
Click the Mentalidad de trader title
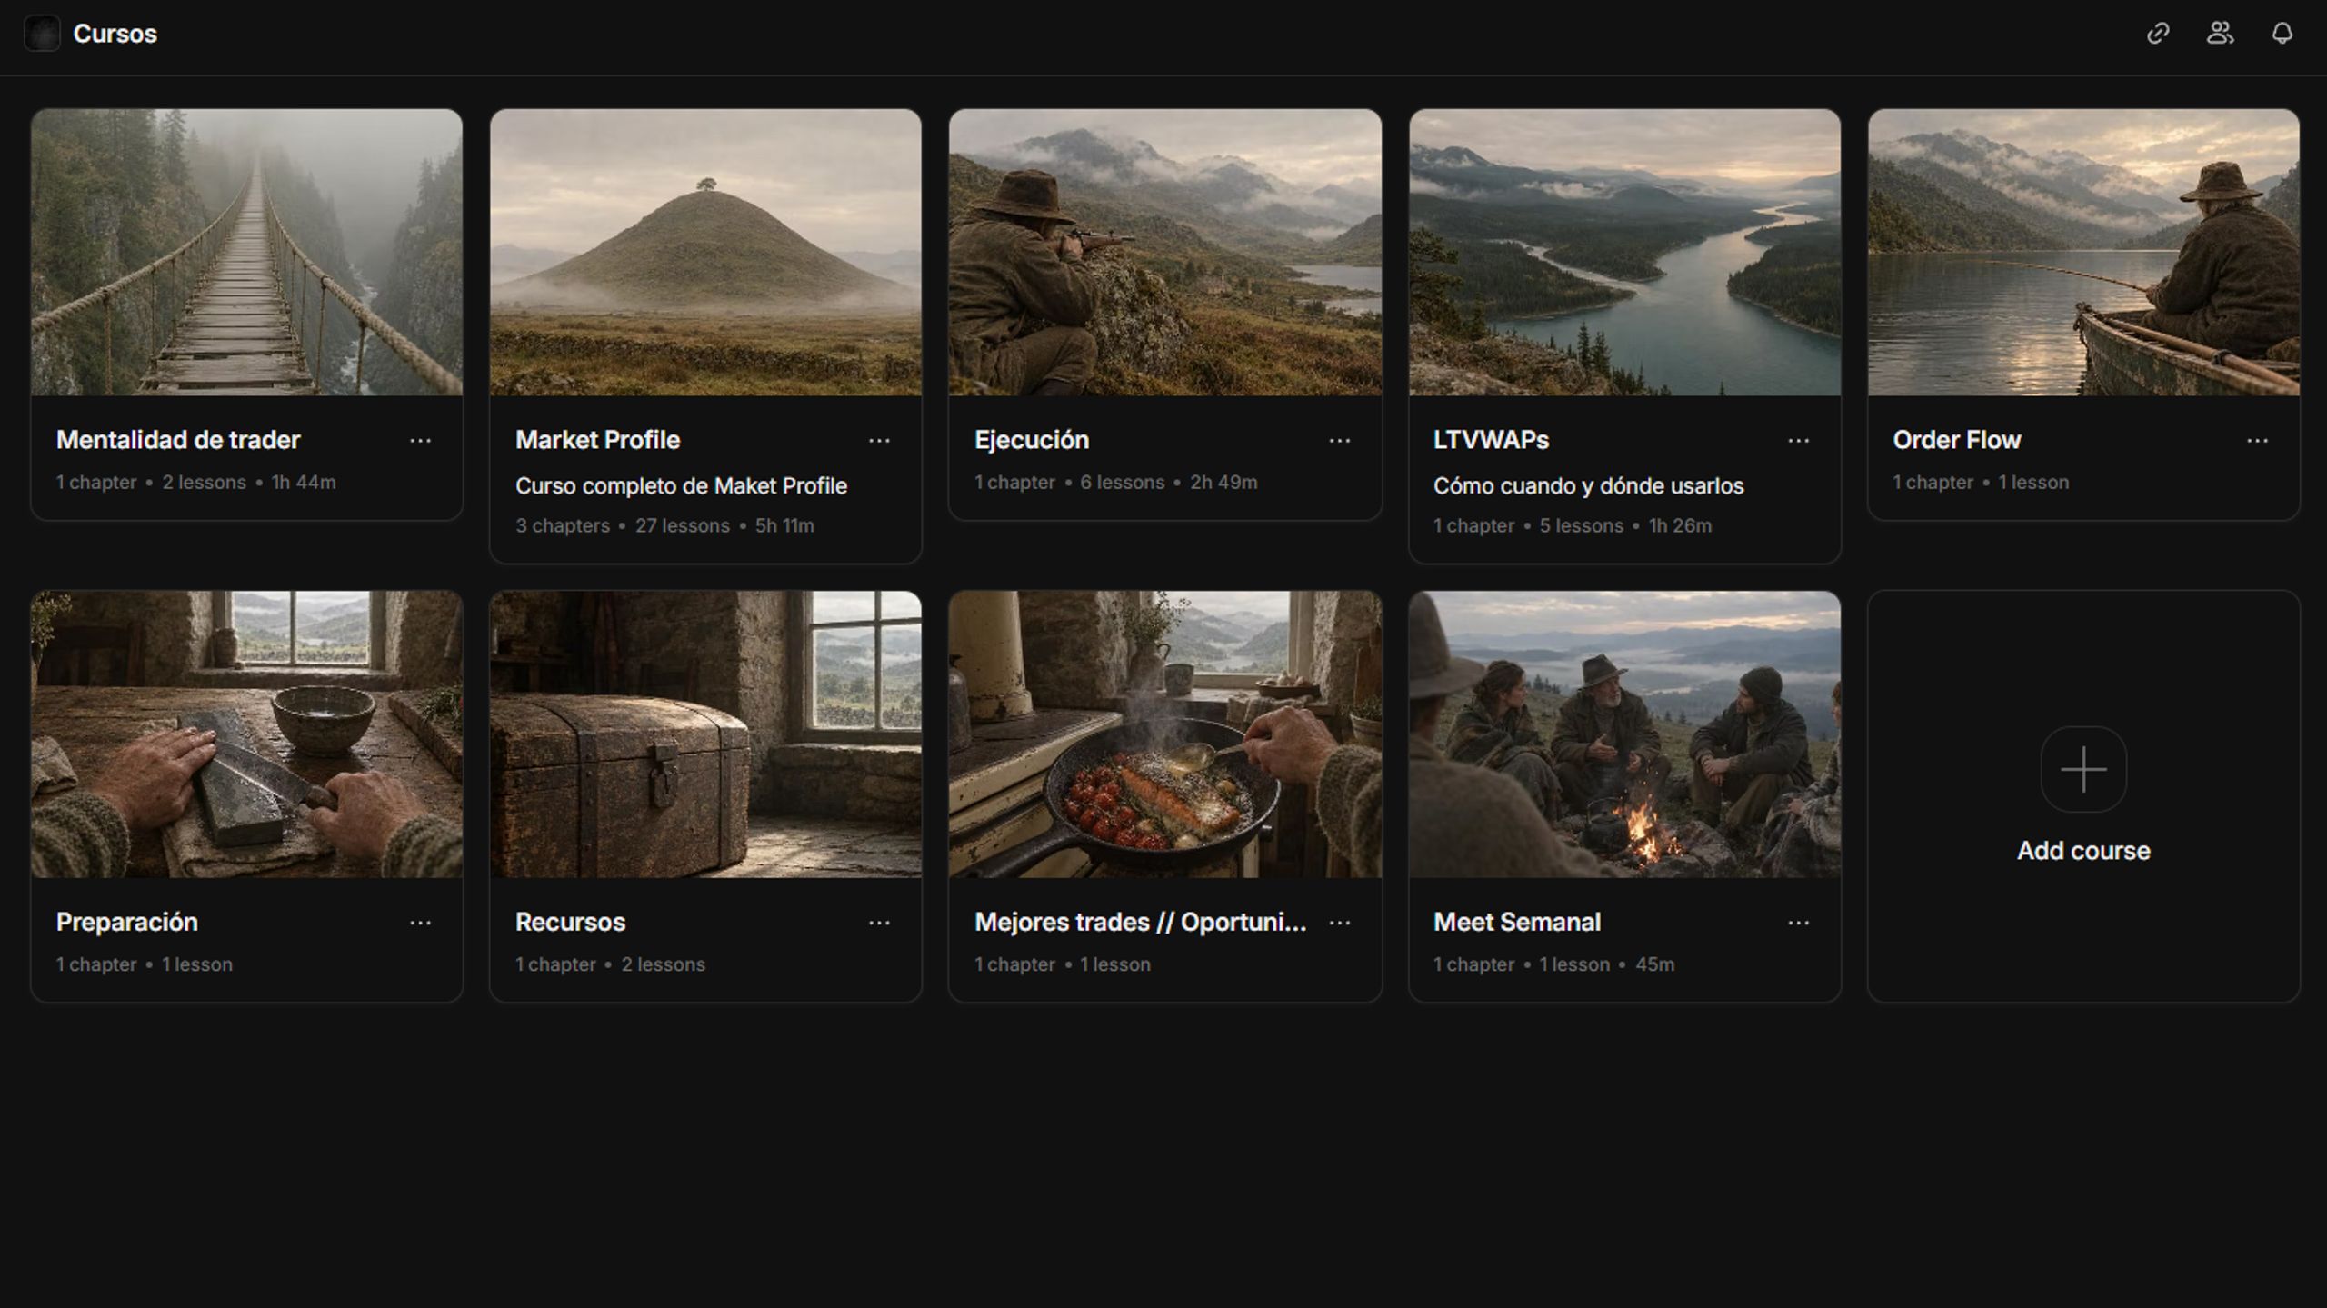(x=178, y=440)
